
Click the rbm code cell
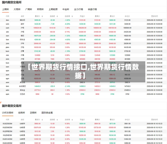7,20
